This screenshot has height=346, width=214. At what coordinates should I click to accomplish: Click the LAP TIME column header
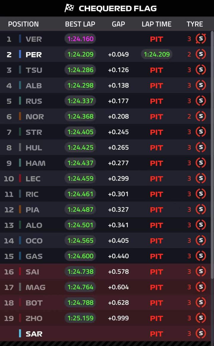(156, 24)
